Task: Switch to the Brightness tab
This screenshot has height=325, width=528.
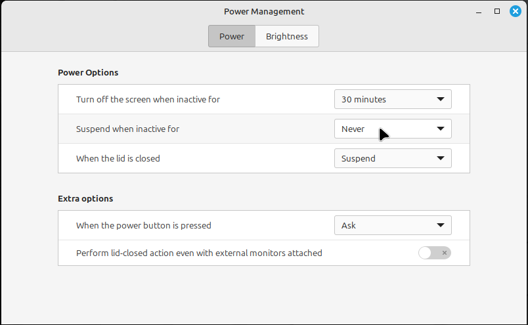Action: [x=286, y=37]
